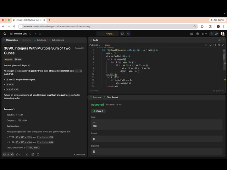Screen dimensions: 227x170
Task: Open a new browser tab
Action: pyautogui.click(x=50, y=20)
